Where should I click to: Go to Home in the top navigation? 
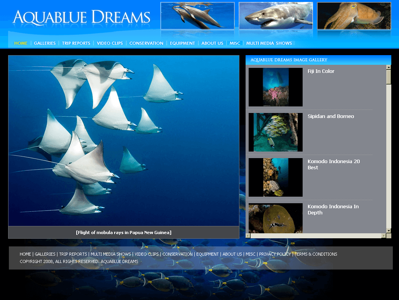tap(21, 43)
